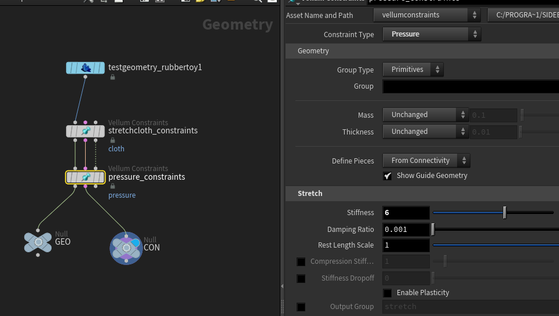Toggle Show Guide Geometry checkbox
This screenshot has height=316, width=559.
coord(388,176)
